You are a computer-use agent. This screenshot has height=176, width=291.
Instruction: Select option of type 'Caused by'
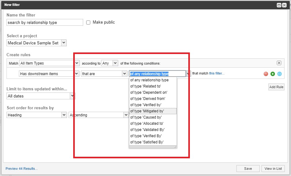click(153, 117)
